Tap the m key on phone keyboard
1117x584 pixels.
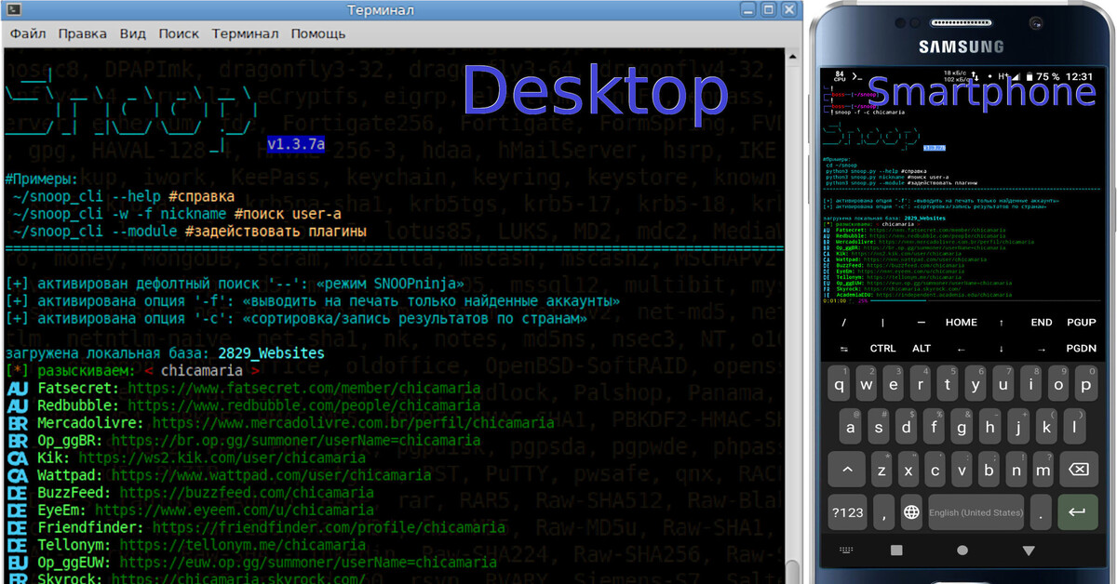1043,470
